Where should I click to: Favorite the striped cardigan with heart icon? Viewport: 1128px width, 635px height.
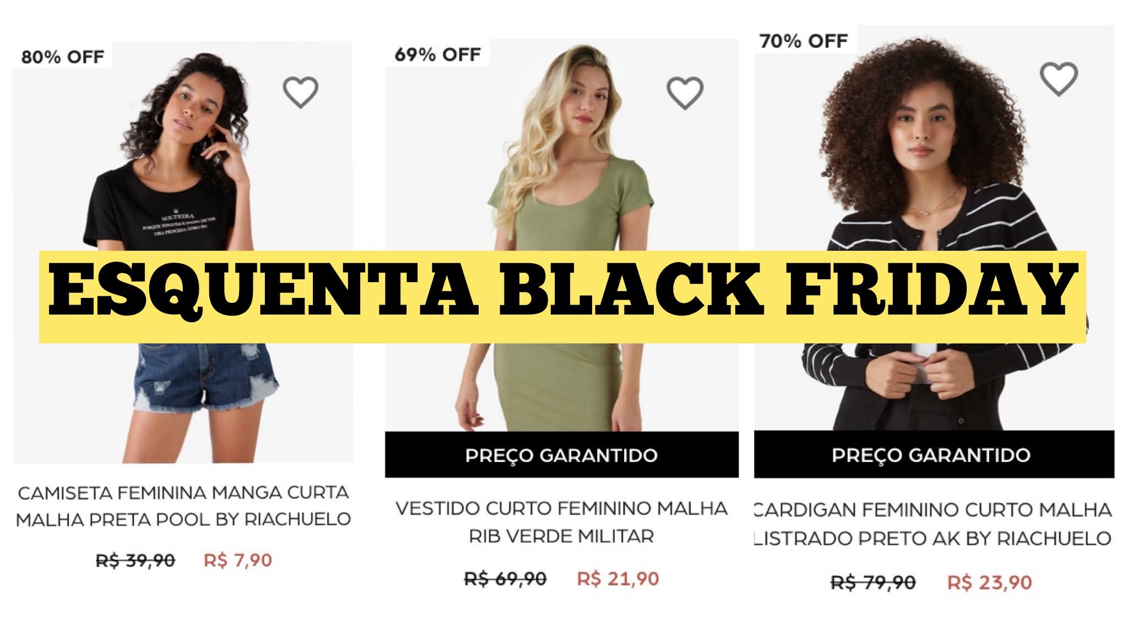click(1059, 79)
